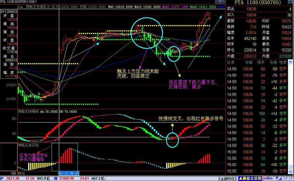Image resolution: width=294 pixels, height=181 pixels.
Task: Click the MA10:10391.6000 indicator label
Action: [x=147, y=7]
